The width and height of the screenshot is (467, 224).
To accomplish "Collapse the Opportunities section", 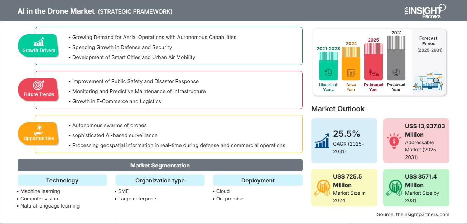I will pos(38,134).
